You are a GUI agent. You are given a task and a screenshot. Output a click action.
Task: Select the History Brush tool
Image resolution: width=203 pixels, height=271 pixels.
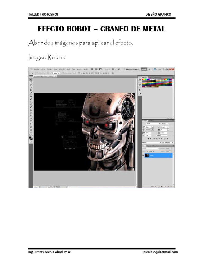(31, 104)
